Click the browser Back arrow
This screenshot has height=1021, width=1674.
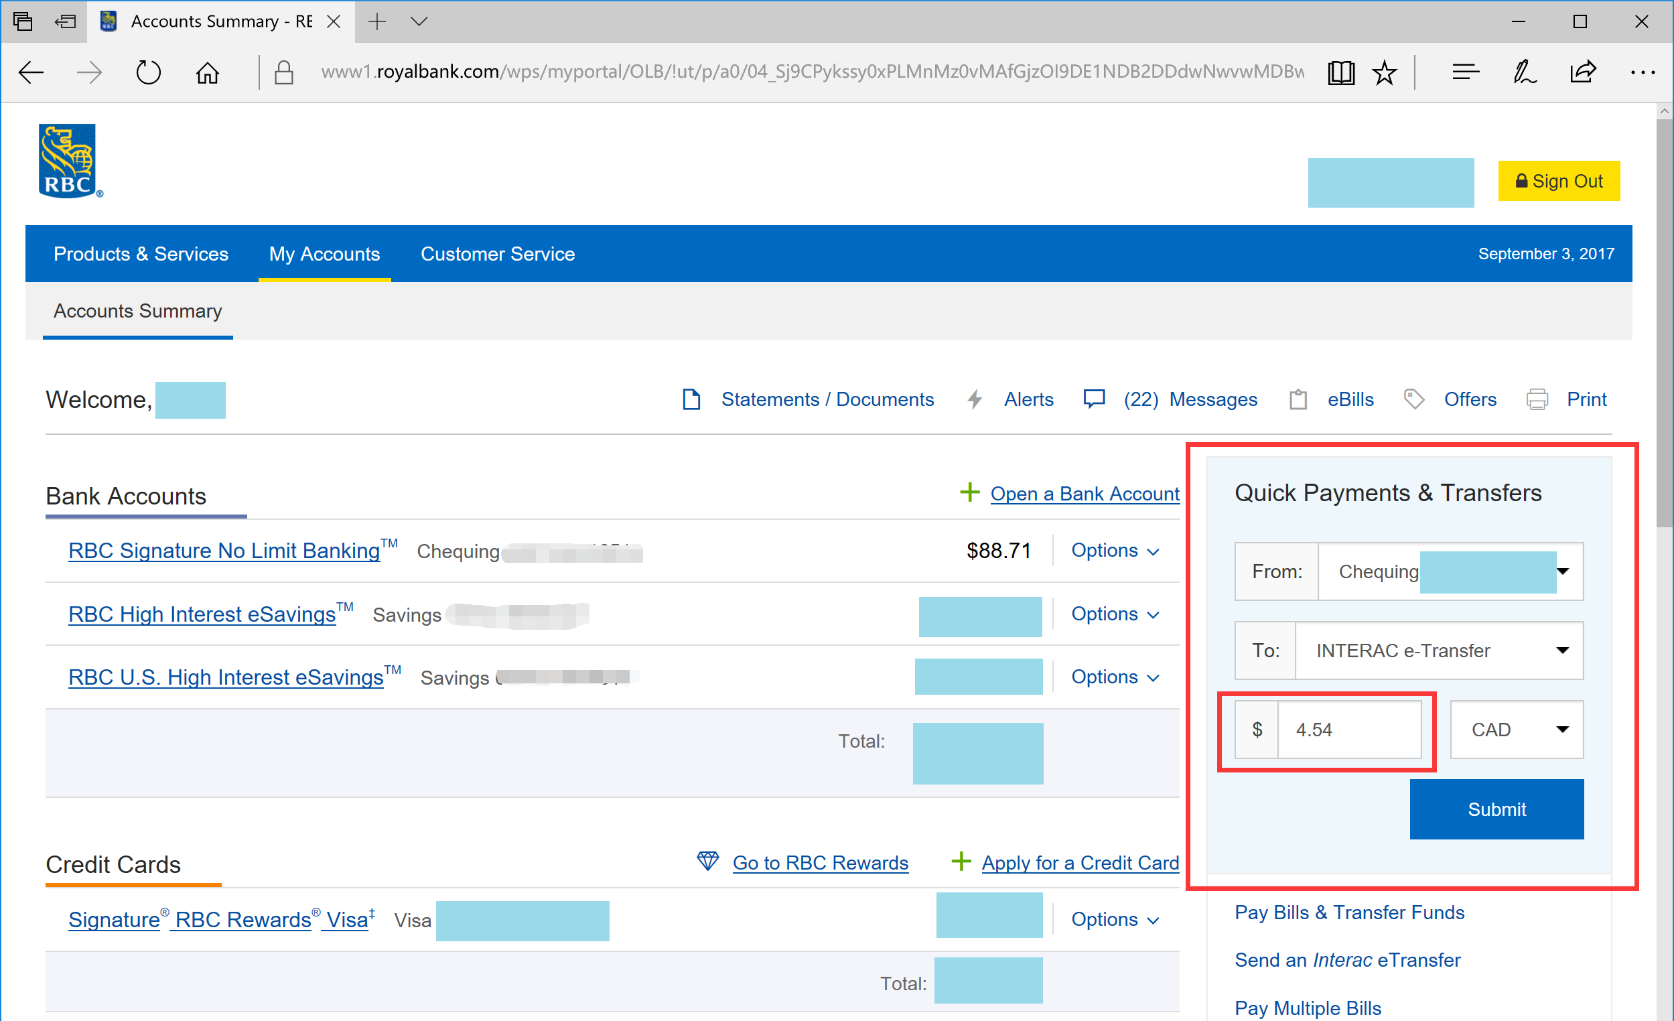31,72
